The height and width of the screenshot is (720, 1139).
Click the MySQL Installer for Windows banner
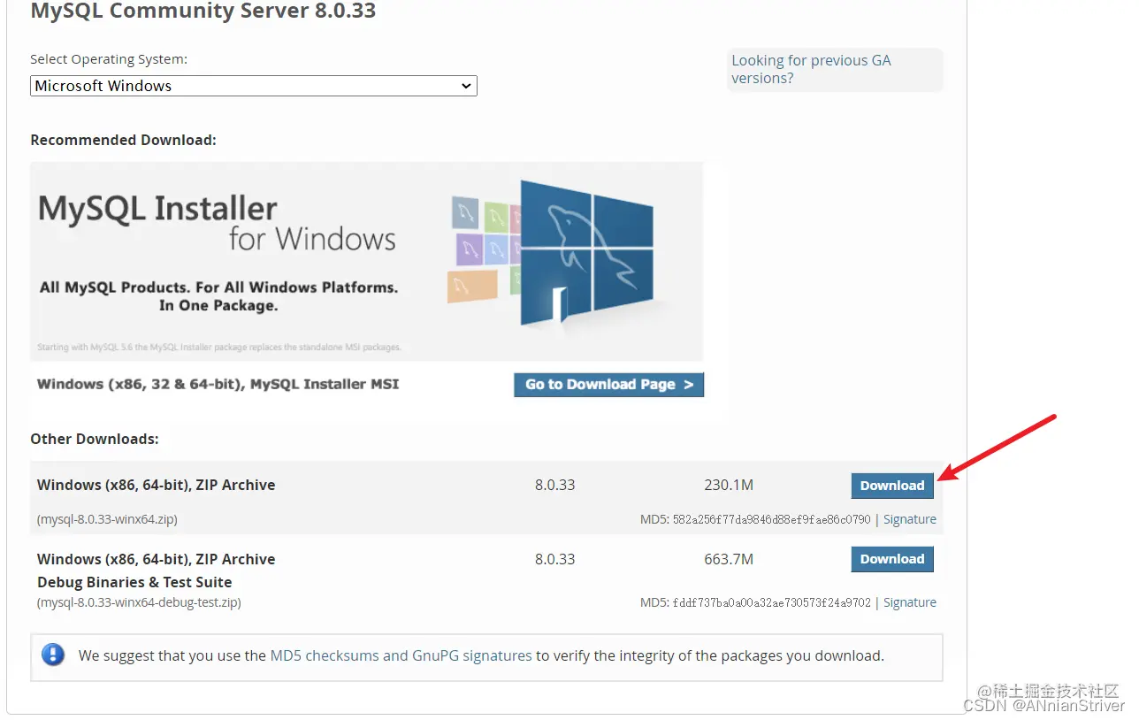(x=366, y=261)
